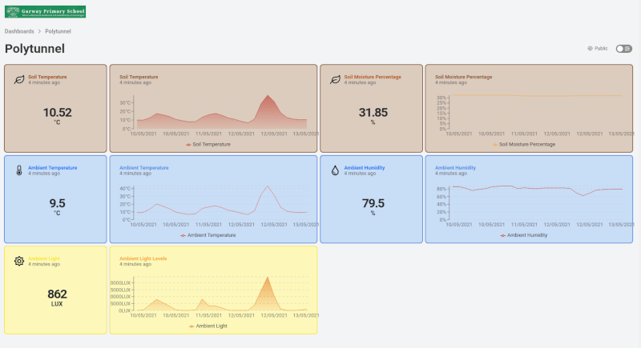Viewport: 641px width, 348px height.
Task: Click the Soil Moisture Percentage value card title
Action: point(373,77)
